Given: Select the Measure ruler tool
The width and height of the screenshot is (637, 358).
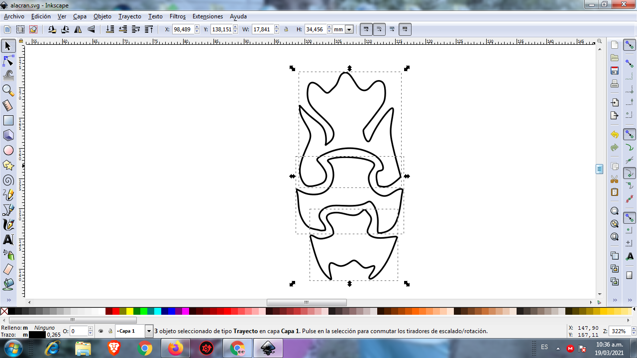Looking at the screenshot, I should click(x=8, y=105).
